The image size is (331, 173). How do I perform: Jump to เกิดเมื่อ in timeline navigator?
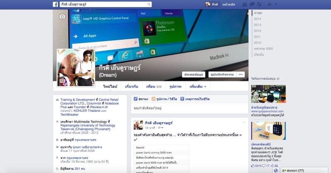(x=259, y=55)
